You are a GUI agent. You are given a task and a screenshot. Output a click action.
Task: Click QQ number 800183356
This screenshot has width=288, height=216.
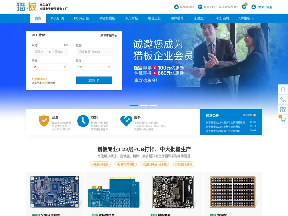pyautogui.click(x=187, y=7)
